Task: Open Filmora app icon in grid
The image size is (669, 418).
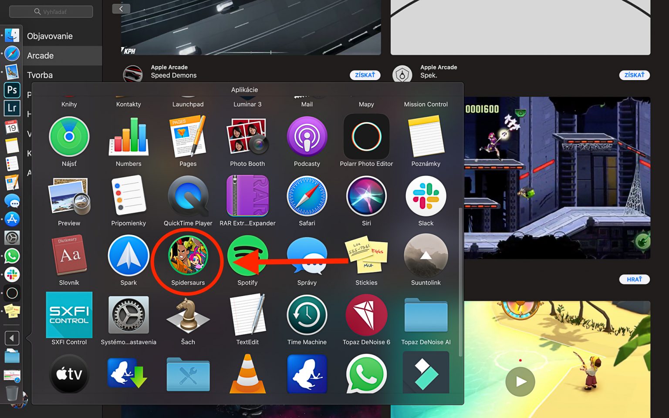Action: (x=426, y=373)
